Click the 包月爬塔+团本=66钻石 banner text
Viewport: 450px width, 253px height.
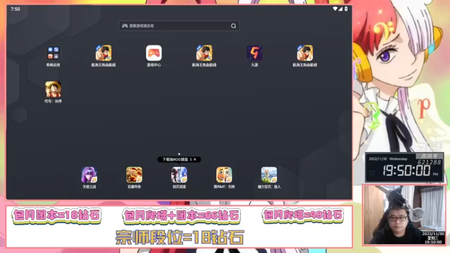click(x=181, y=216)
